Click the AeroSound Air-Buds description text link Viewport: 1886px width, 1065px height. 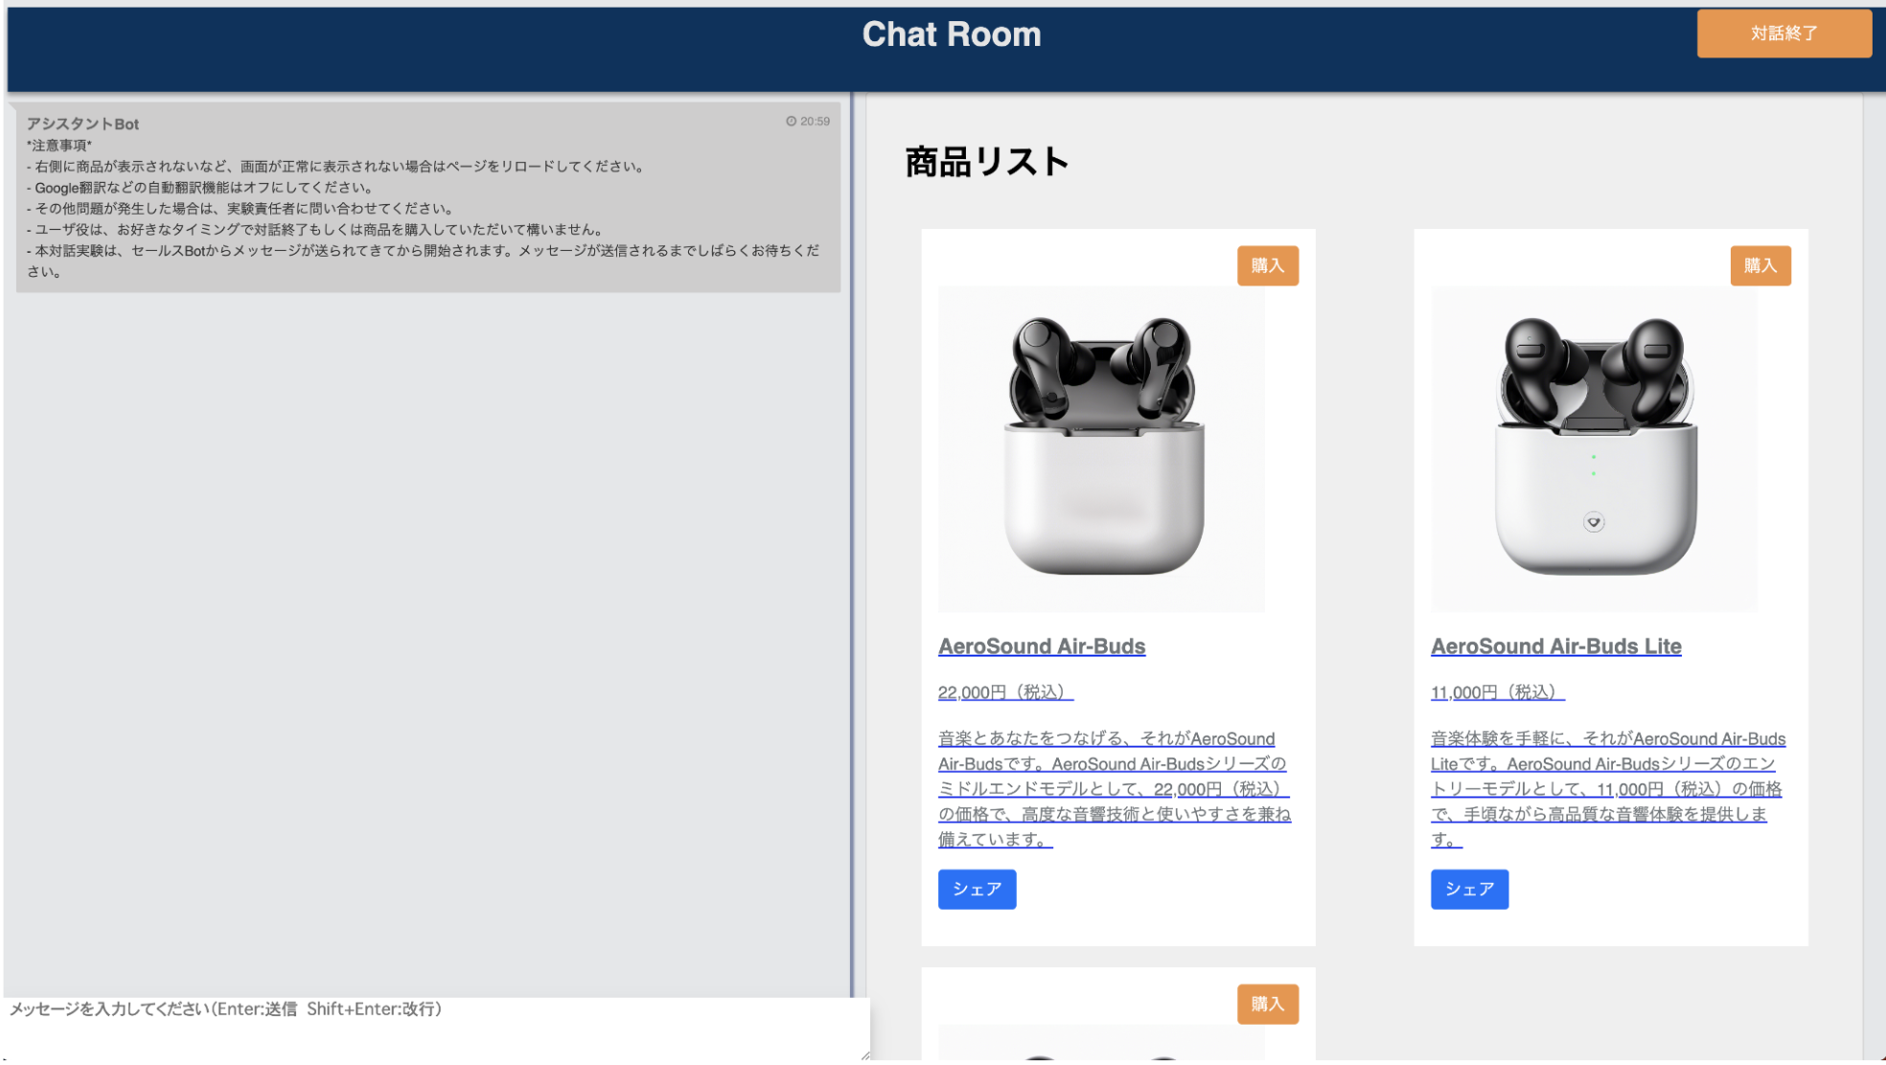click(x=1114, y=789)
